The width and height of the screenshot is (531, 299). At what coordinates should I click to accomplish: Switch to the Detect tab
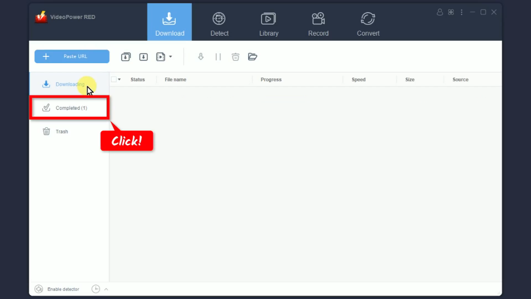click(x=219, y=24)
